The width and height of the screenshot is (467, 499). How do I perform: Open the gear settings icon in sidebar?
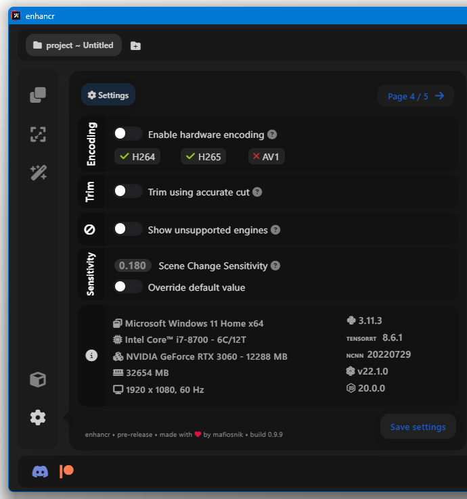[x=38, y=418]
